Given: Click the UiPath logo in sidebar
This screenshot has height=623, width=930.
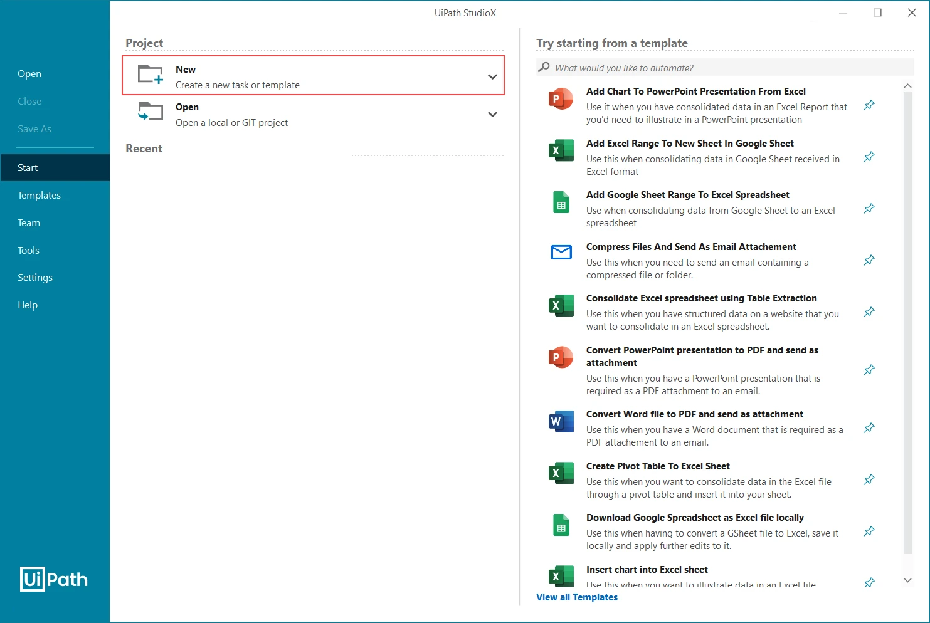Looking at the screenshot, I should [54, 579].
